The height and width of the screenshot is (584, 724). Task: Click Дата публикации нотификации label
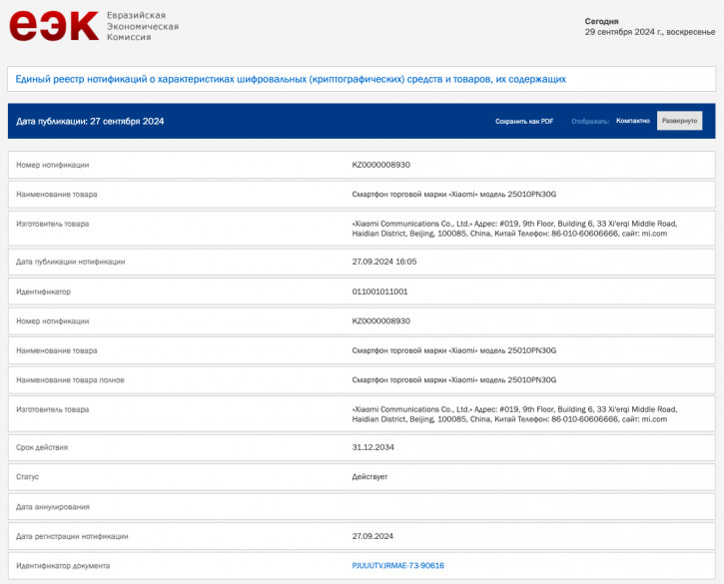[70, 262]
